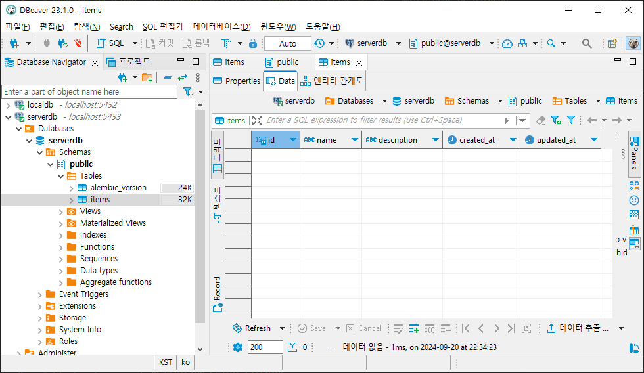Click the Auto commit mode button
Viewport: 644px width, 373px height.
tap(288, 43)
